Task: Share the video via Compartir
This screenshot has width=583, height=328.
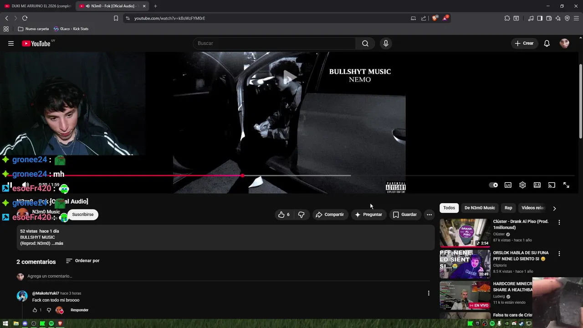Action: 330,215
